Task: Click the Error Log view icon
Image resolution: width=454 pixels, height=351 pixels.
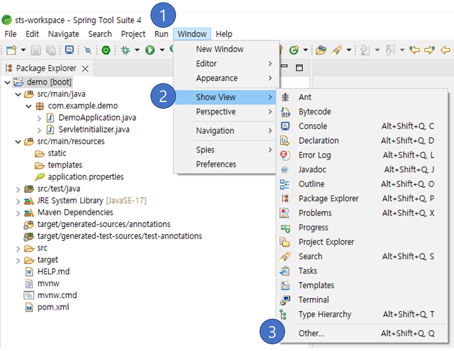Action: pos(285,155)
